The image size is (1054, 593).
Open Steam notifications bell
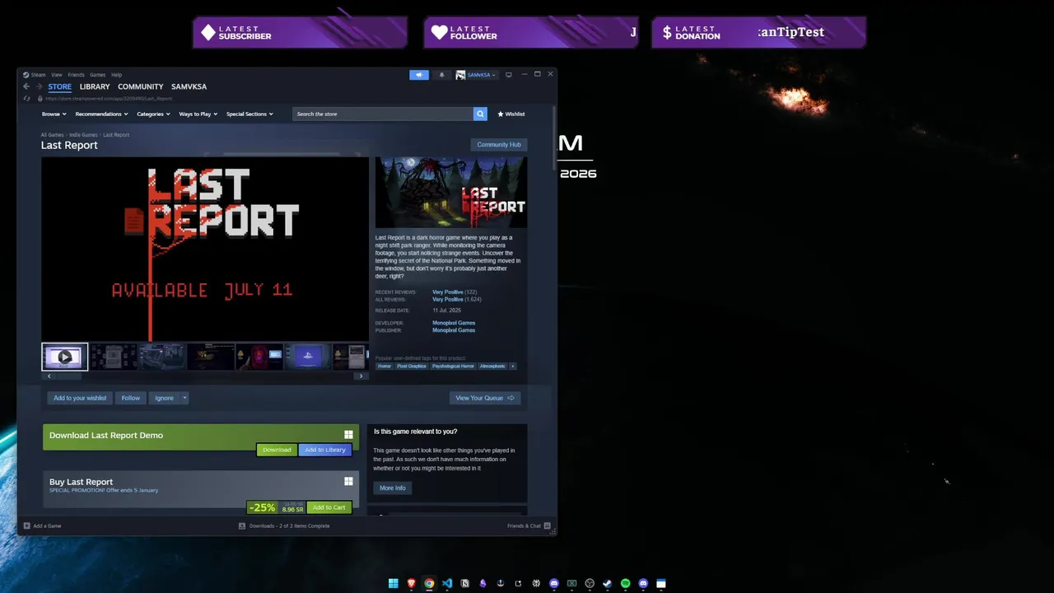tap(441, 75)
